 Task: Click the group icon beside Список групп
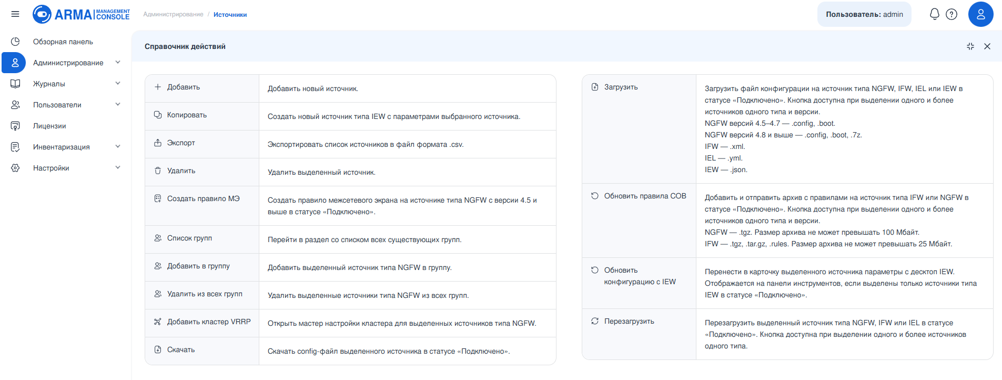[158, 238]
